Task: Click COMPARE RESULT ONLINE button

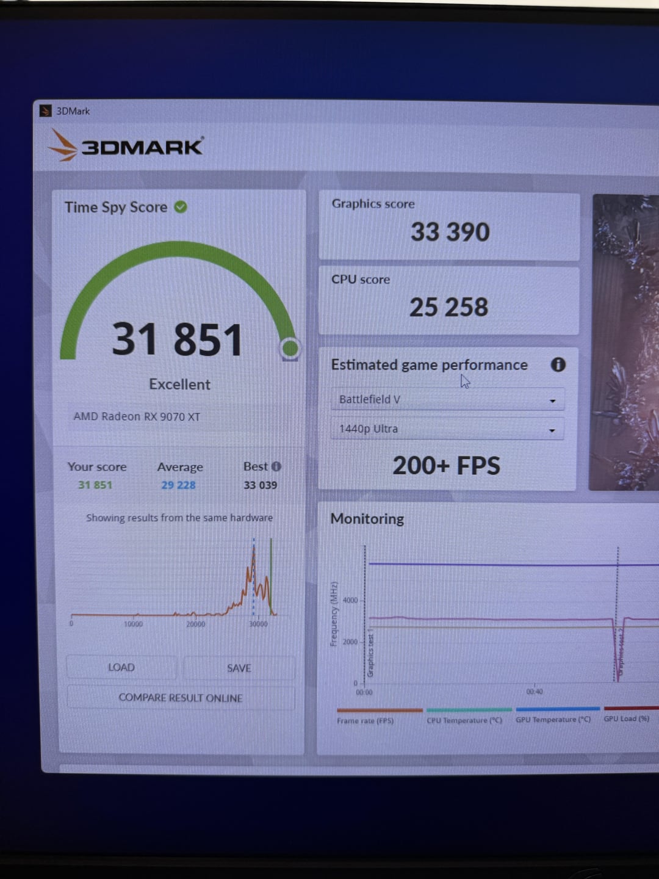Action: 181,698
